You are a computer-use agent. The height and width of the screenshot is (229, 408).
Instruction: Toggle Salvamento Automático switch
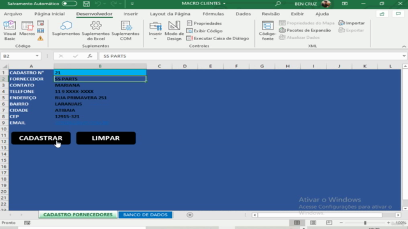69,4
